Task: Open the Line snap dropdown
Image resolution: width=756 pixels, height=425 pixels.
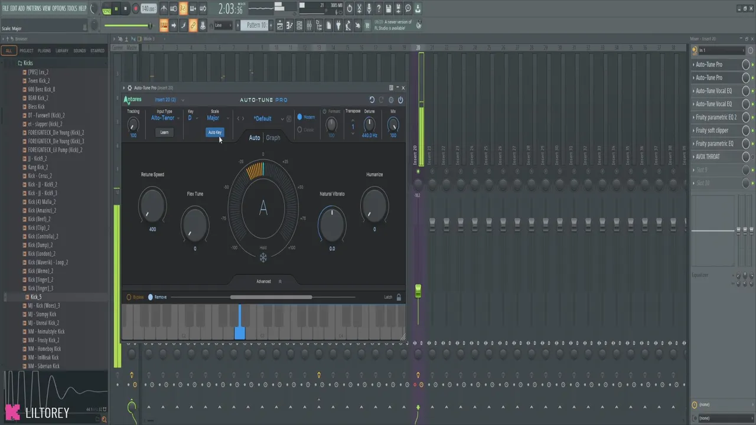Action: point(223,25)
